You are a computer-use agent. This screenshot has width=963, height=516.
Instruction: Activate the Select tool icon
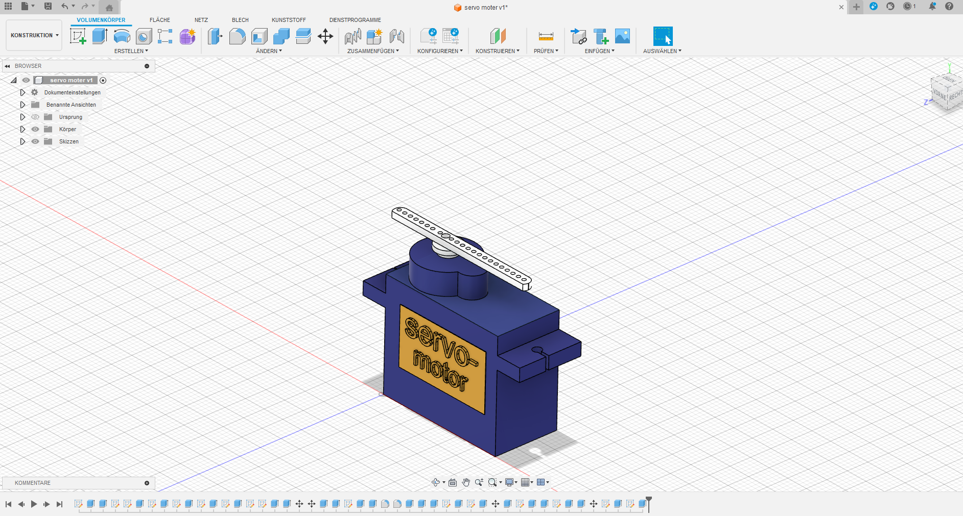(663, 36)
